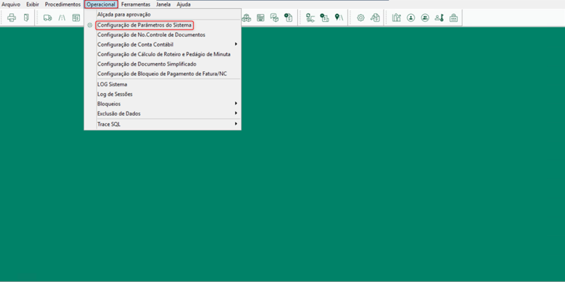Viewport: 565px width, 282px height.
Task: Expand the Bloqueios submenu
Action: pyautogui.click(x=163, y=104)
